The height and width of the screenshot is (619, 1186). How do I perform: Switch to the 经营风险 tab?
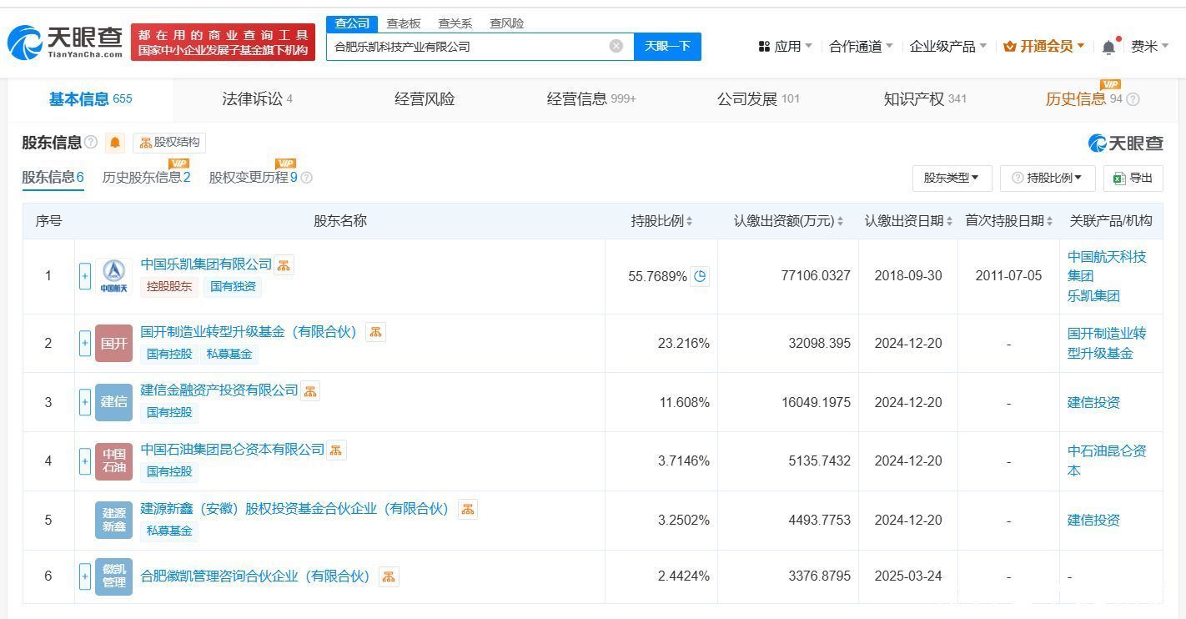click(x=425, y=99)
